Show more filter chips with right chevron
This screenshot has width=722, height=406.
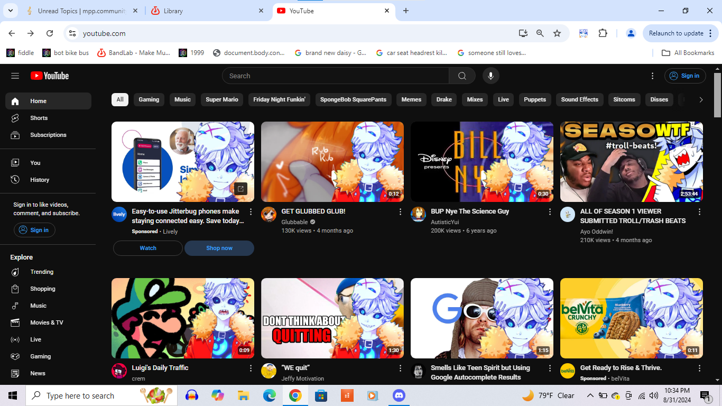tap(701, 99)
